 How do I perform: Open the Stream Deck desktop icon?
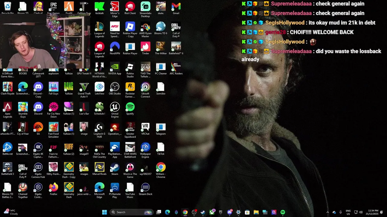point(145,189)
